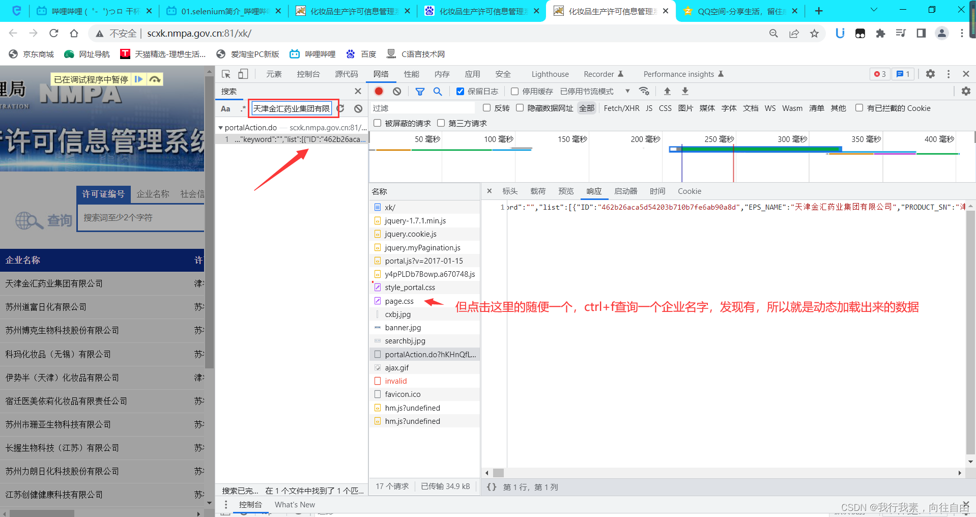Open the 京东商城 bookmark
The image size is (976, 517).
pyautogui.click(x=32, y=54)
